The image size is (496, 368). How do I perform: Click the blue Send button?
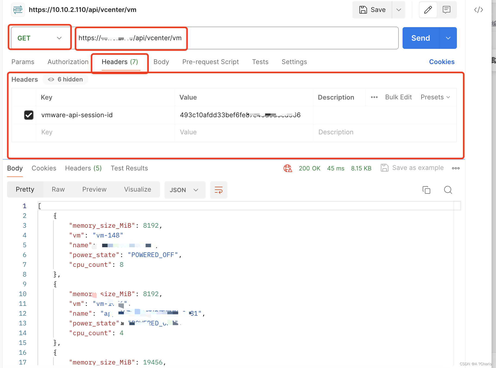[x=420, y=38]
